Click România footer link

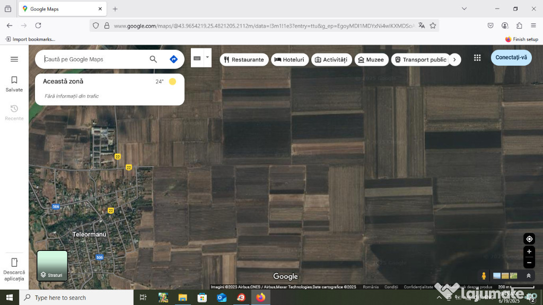pos(371,287)
